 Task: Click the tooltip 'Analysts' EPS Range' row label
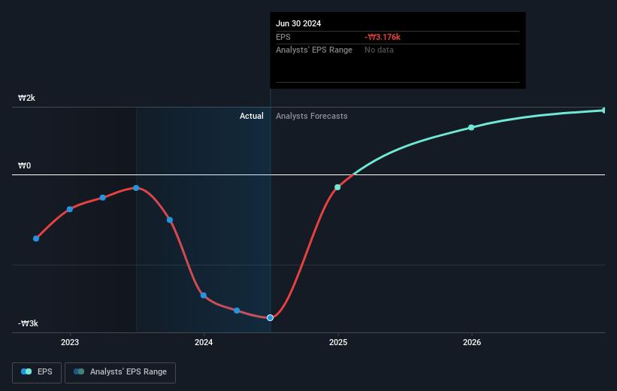[x=314, y=50]
